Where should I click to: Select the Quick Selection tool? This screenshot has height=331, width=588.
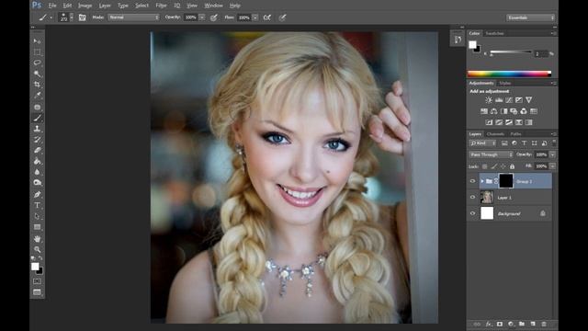click(37, 74)
